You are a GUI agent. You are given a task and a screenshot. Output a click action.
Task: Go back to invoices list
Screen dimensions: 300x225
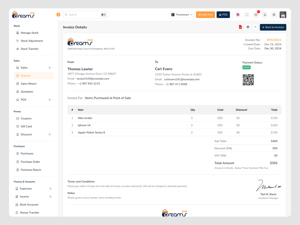tap(273, 27)
